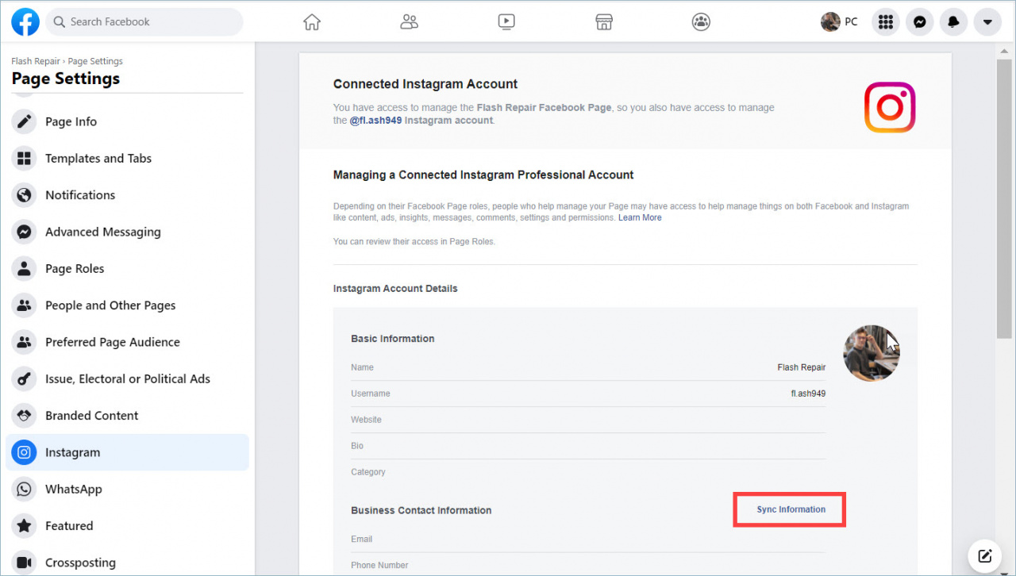1016x576 pixels.
Task: Click the Flash Repair name value
Action: [802, 367]
